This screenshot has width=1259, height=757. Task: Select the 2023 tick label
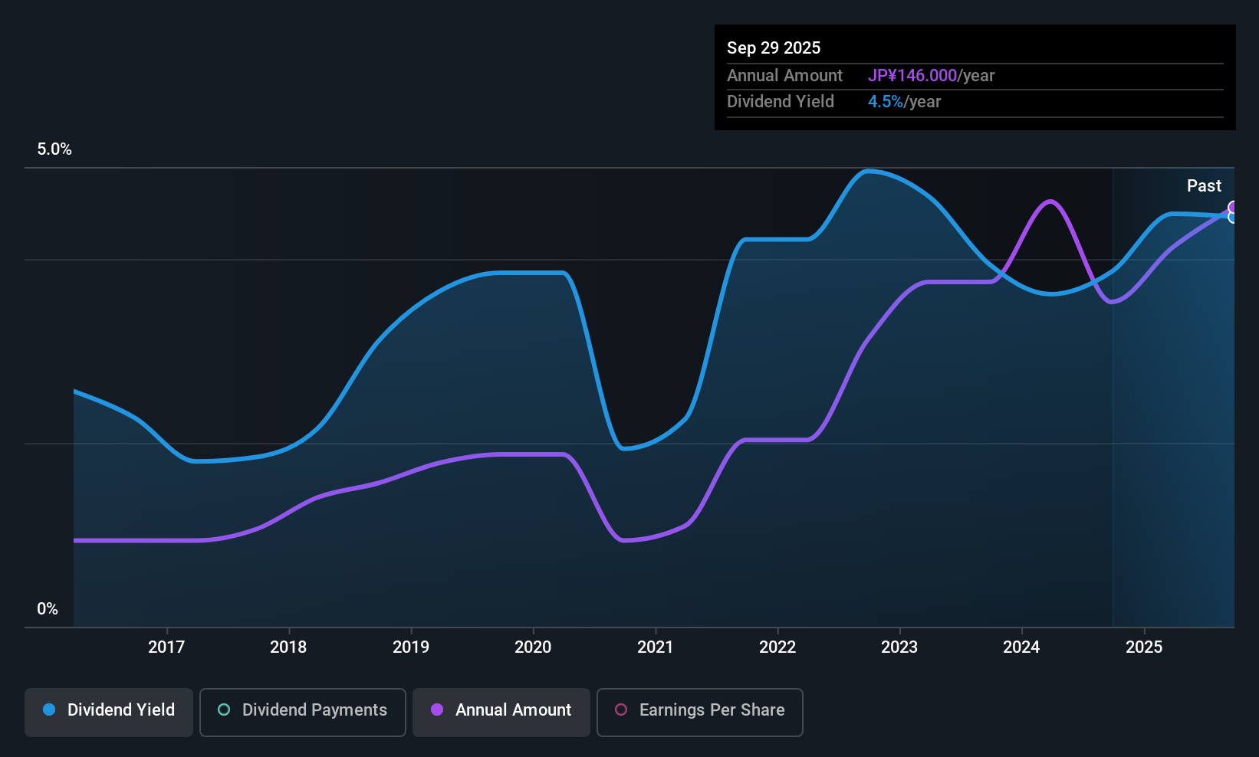click(899, 647)
